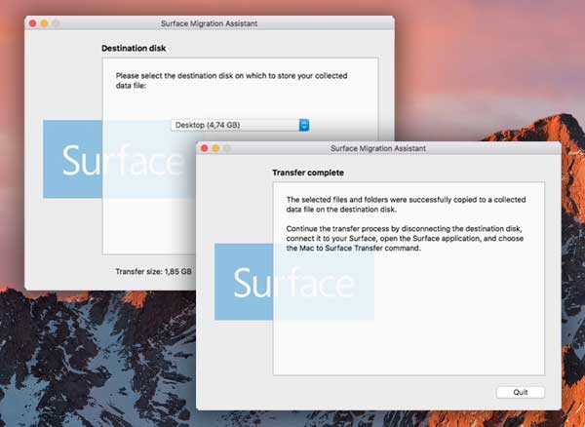Click the Destination disk heading
Viewport: 585px width, 427px height.
click(134, 48)
